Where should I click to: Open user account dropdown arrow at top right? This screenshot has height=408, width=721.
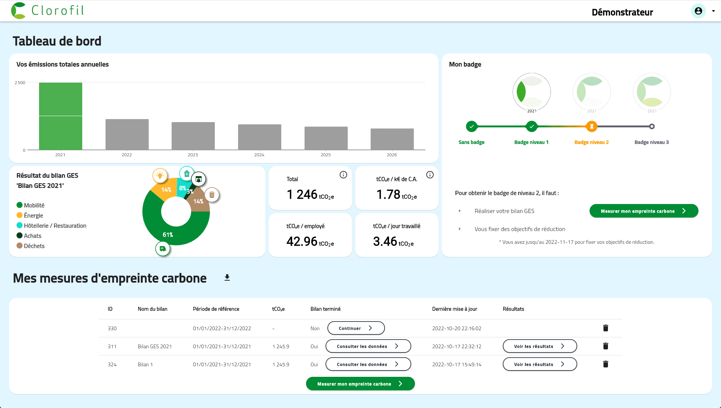[x=713, y=11]
